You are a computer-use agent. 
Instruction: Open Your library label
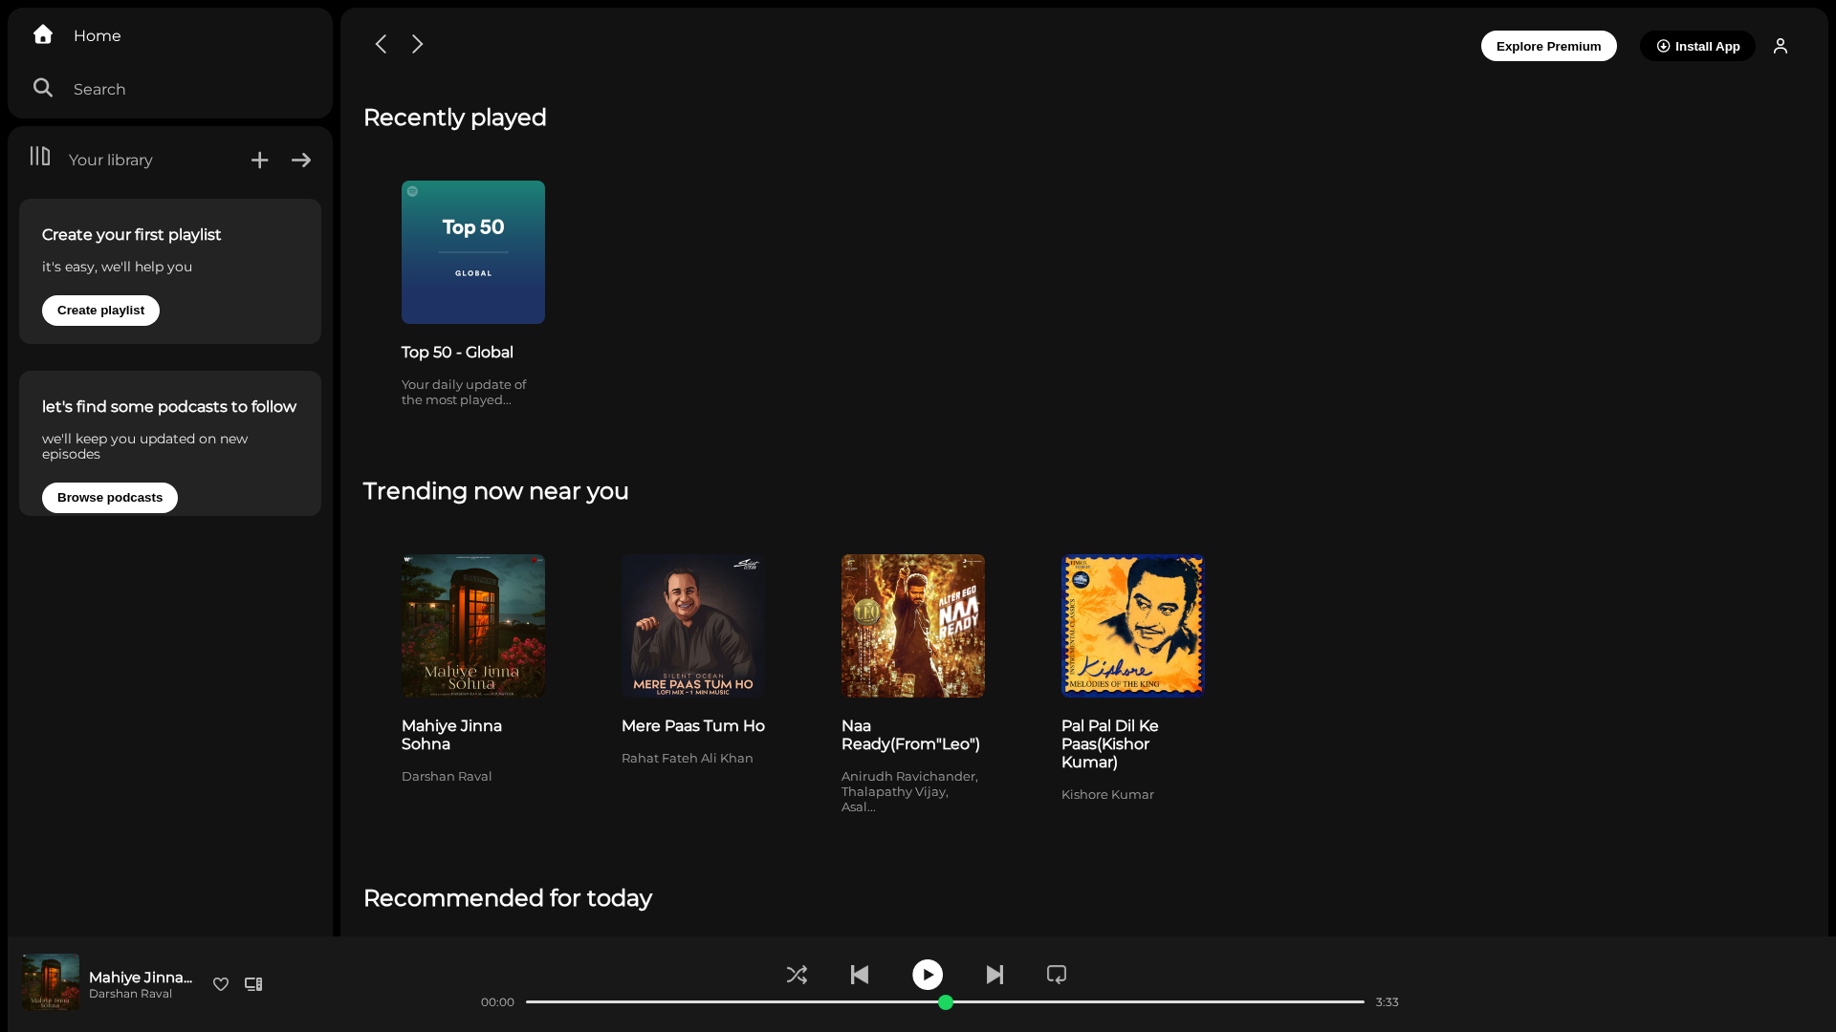[x=111, y=161]
